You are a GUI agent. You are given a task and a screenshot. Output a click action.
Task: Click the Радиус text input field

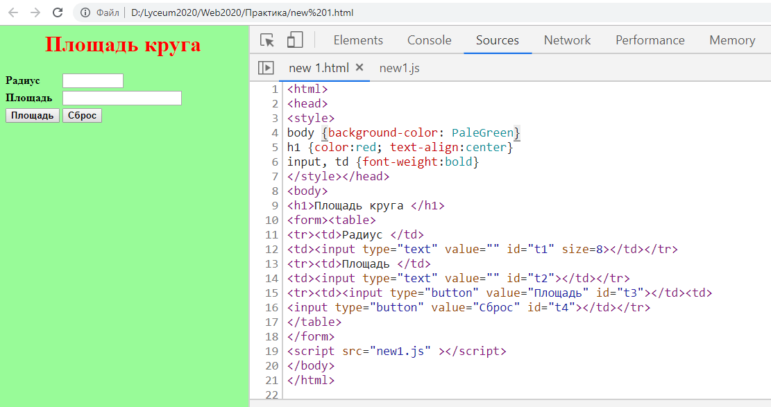click(93, 81)
